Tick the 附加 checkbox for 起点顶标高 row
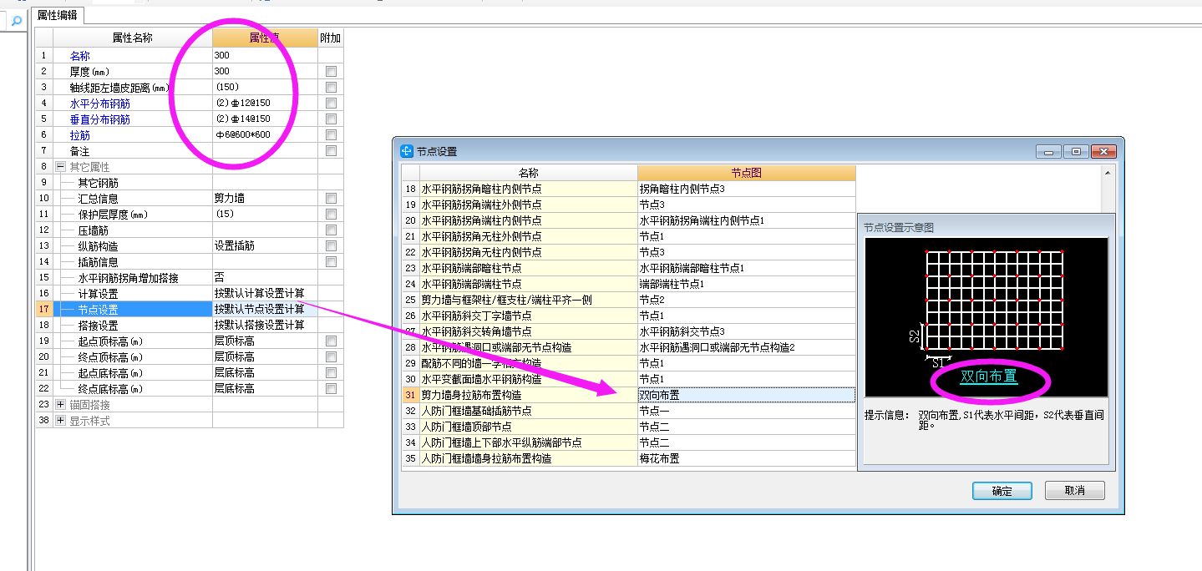Image resolution: width=1202 pixels, height=571 pixels. (x=332, y=341)
